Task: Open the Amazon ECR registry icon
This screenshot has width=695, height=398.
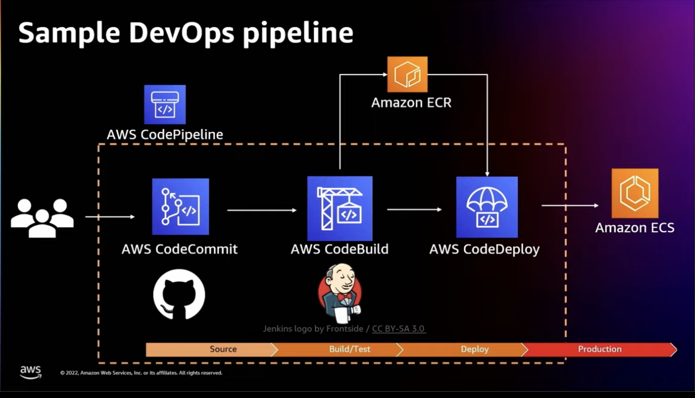Action: point(407,74)
